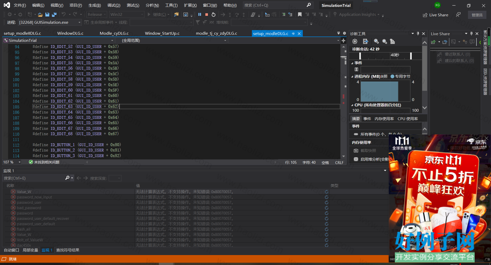Open Diagnostic Tools settings gear
This screenshot has height=265, width=491.
coord(355,41)
